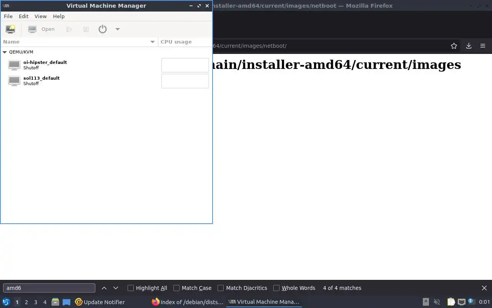Image resolution: width=492 pixels, height=308 pixels.
Task: Click oi-hipster_default monitor icon
Action: [14, 65]
